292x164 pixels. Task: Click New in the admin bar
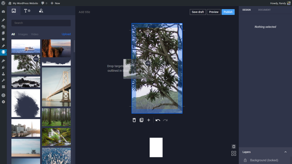(55, 3)
